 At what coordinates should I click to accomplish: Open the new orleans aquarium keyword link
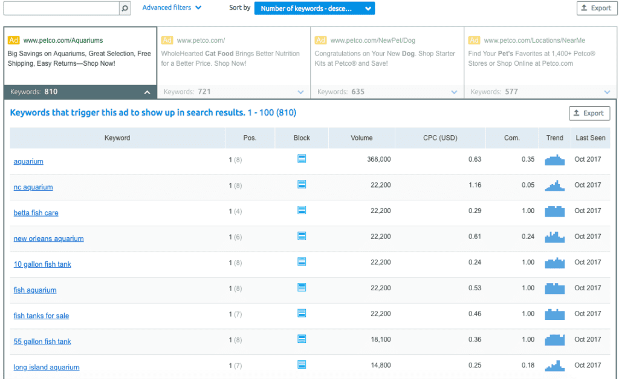click(48, 239)
